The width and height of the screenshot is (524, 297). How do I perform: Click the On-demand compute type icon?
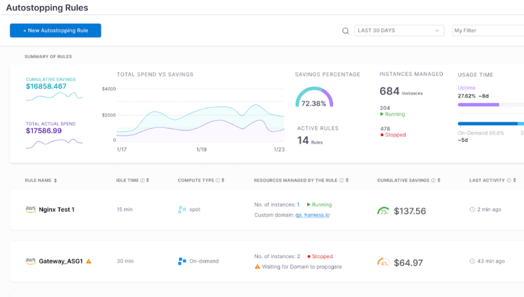(x=182, y=262)
